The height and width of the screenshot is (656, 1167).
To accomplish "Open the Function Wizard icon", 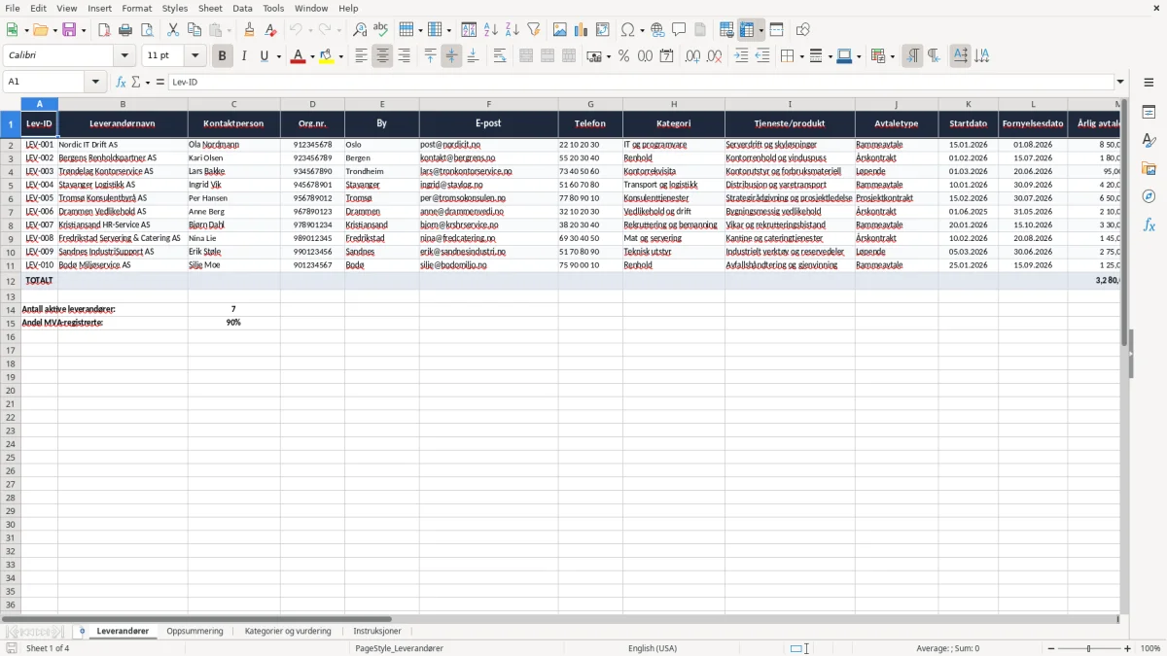I will 121,83.
